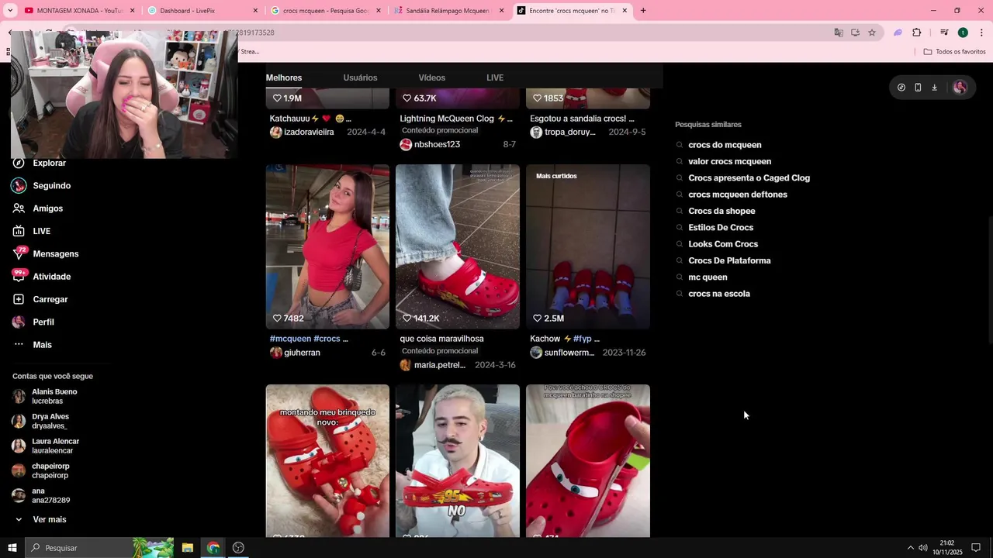Open the giuherran video thumbnail
Image resolution: width=993 pixels, height=558 pixels.
[327, 246]
